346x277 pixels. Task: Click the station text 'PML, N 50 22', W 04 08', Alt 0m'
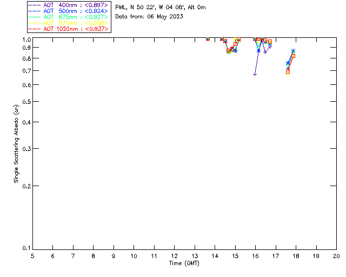pos(161,8)
